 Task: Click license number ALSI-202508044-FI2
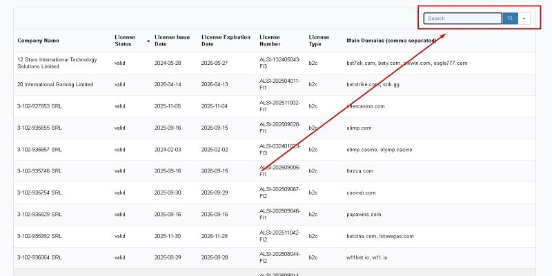pos(280,257)
